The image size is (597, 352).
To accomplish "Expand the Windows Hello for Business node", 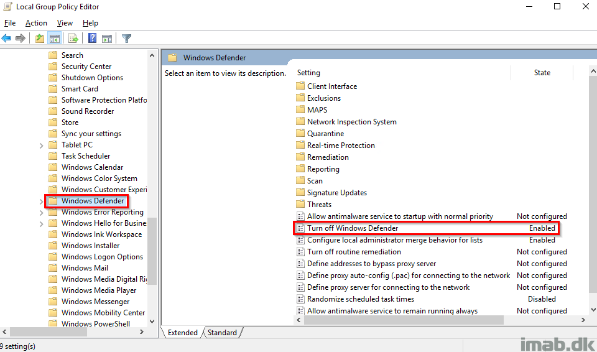I will (x=41, y=224).
